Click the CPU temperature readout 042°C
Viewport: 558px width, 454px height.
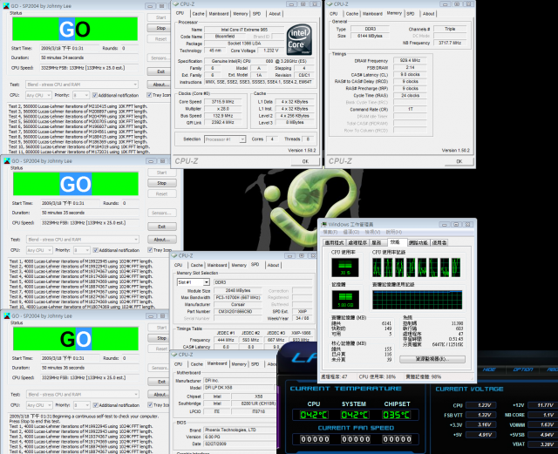(314, 415)
